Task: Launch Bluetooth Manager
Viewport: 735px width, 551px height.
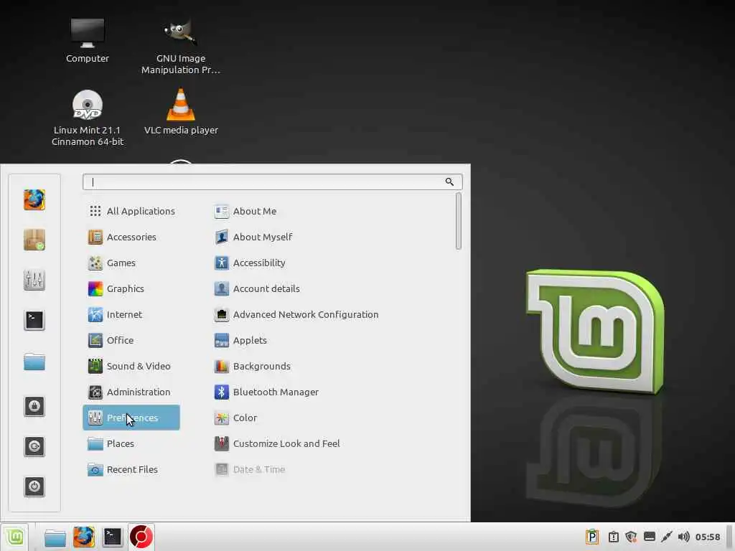Action: click(266, 392)
